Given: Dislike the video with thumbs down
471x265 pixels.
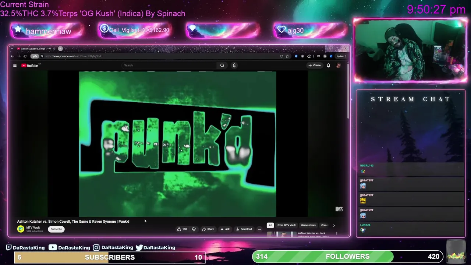Looking at the screenshot, I should [194, 229].
